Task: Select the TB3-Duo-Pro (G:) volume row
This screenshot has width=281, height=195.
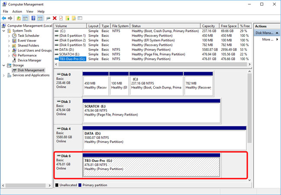Action: [152, 59]
